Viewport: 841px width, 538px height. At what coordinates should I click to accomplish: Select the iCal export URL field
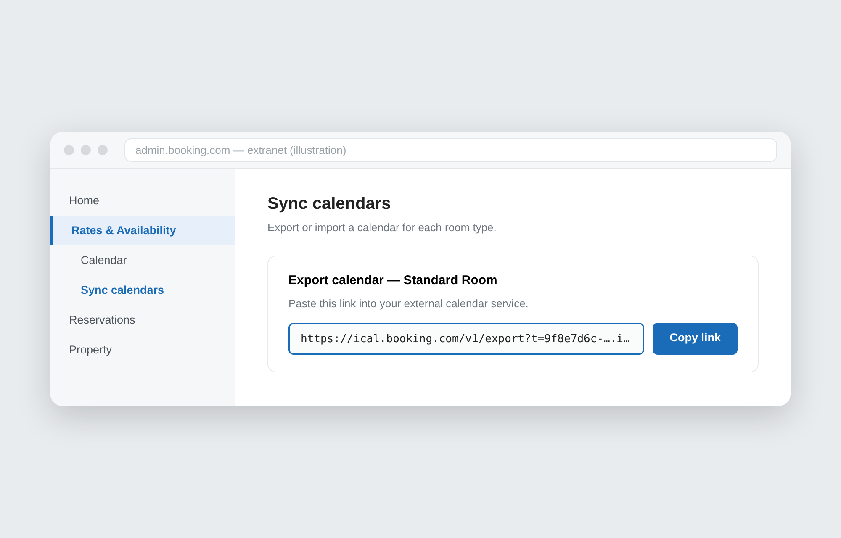[466, 338]
